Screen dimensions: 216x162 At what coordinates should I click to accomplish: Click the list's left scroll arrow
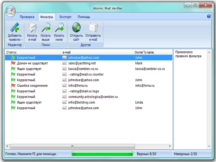(7, 146)
